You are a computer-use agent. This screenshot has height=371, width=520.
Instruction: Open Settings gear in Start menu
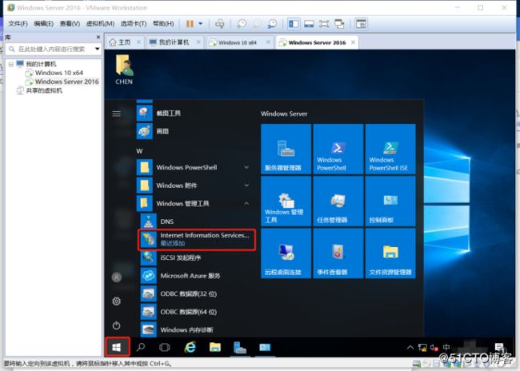click(x=117, y=301)
